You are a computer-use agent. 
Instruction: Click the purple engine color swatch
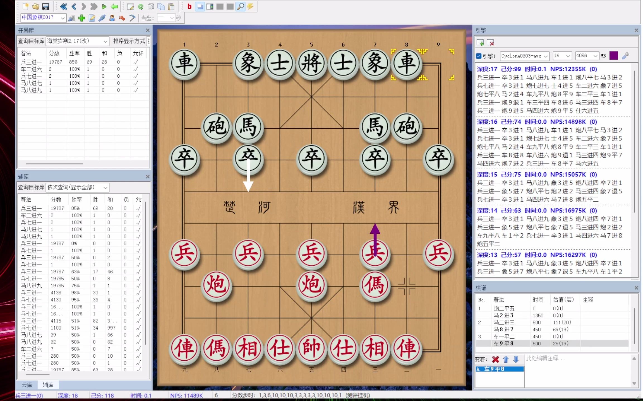(x=614, y=56)
